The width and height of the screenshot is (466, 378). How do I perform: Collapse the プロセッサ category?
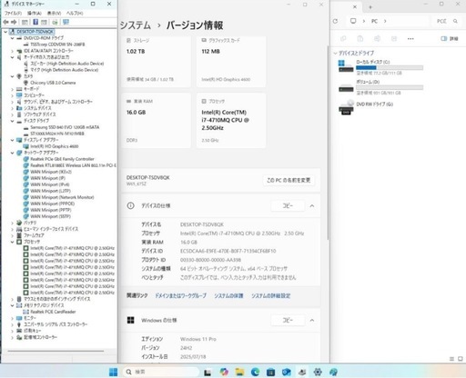click(x=12, y=242)
